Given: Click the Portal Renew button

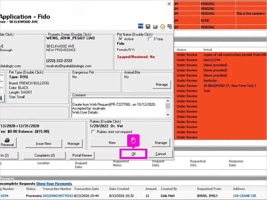Looking at the screenshot, I should click(82, 155).
